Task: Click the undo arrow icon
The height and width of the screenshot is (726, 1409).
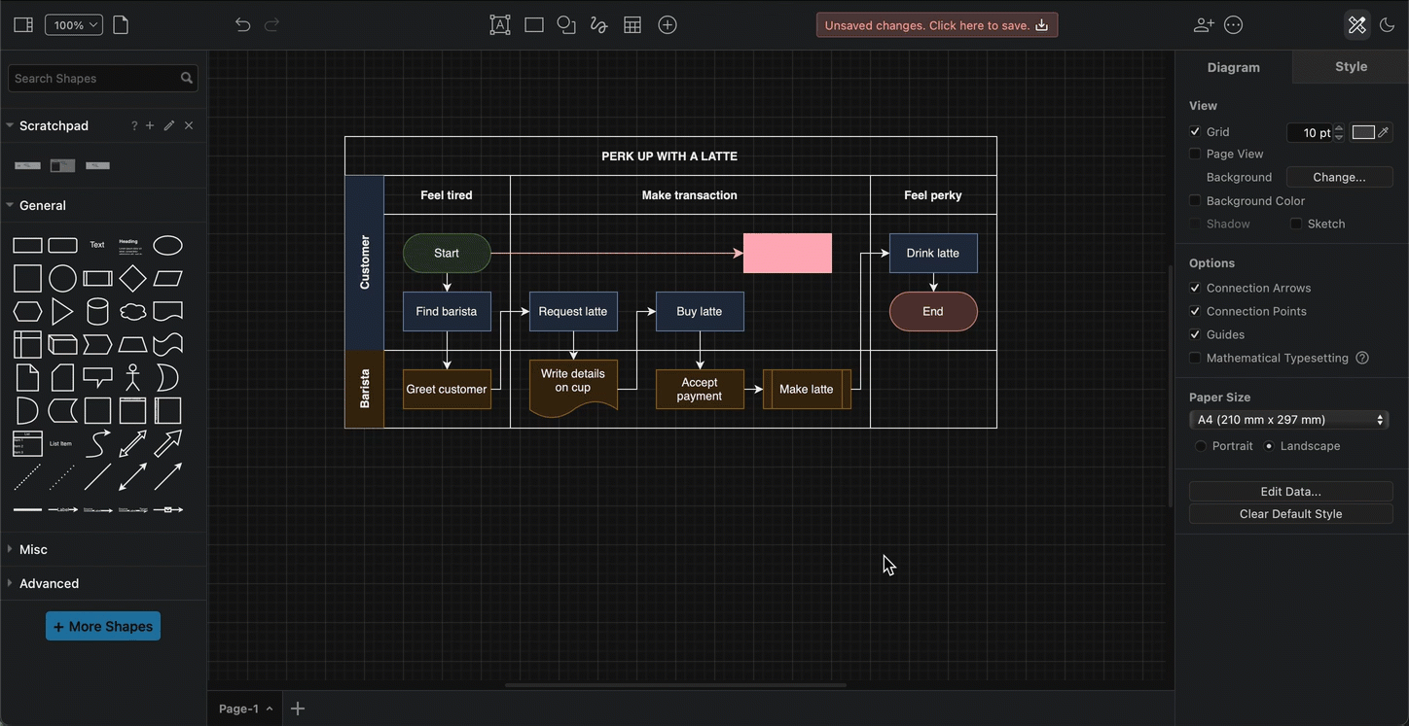Action: tap(242, 25)
